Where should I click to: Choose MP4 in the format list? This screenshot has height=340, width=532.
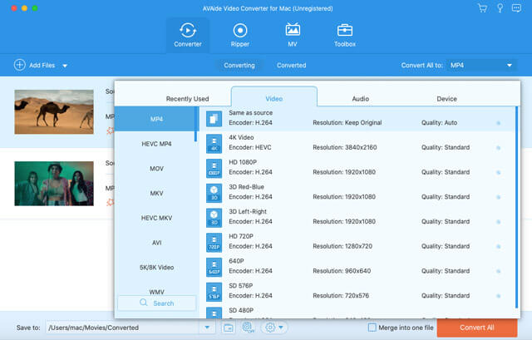155,119
